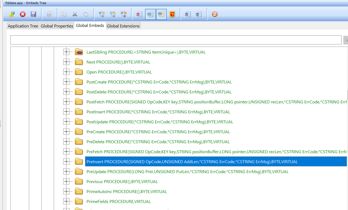Click the red shield icon in toolbar
Viewport: 348px width, 210px height.
[x=172, y=14]
